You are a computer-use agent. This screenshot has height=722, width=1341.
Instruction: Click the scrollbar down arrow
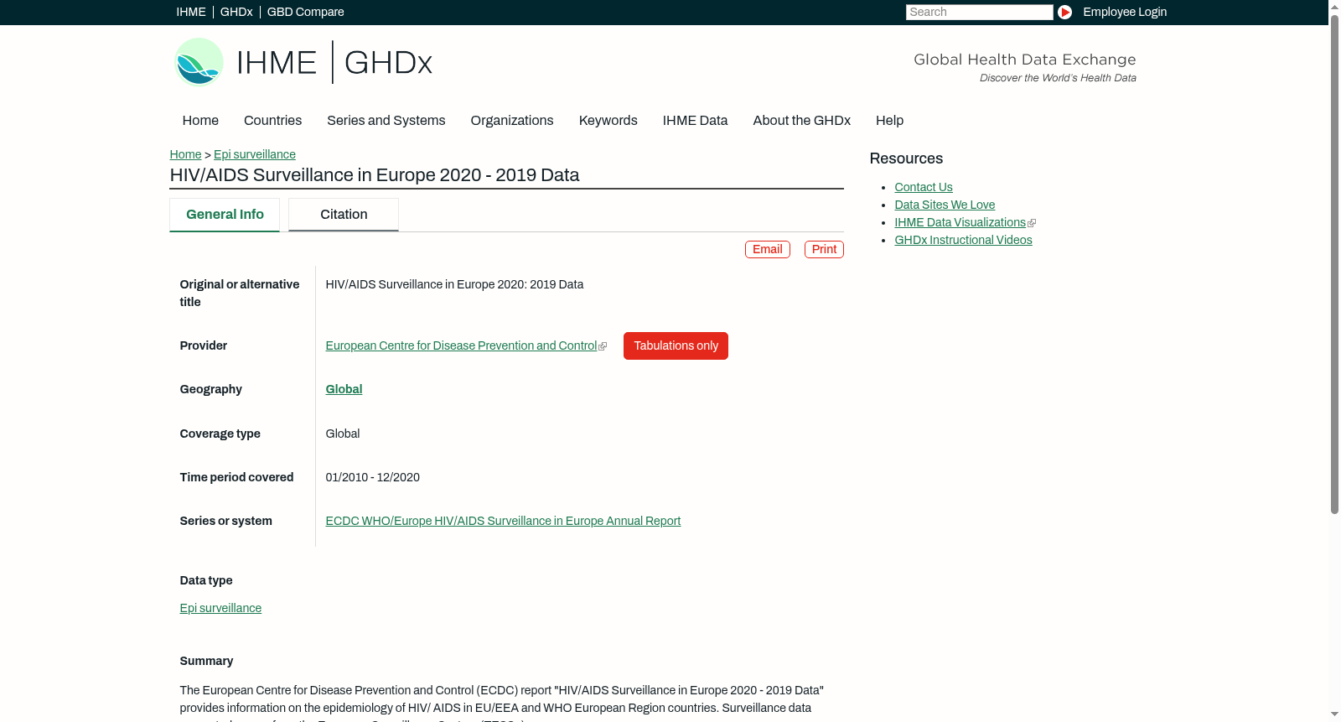(x=1334, y=715)
